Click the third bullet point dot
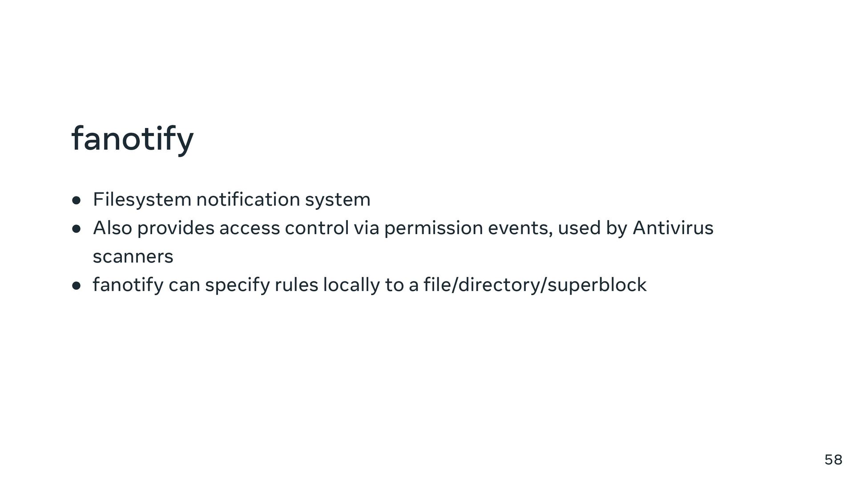The image size is (854, 480). pyautogui.click(x=77, y=286)
